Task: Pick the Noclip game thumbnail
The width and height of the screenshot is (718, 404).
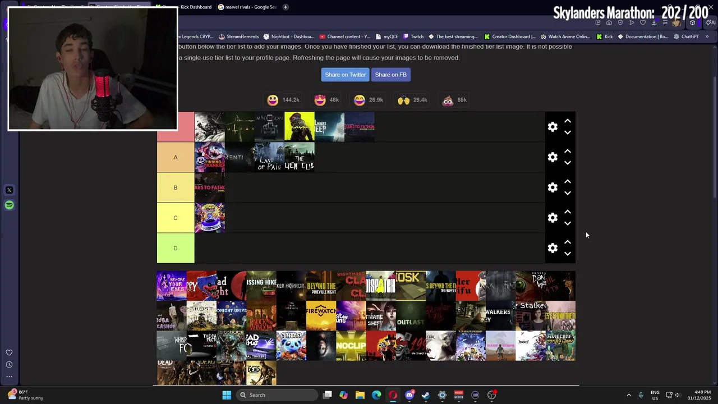Action: [351, 346]
